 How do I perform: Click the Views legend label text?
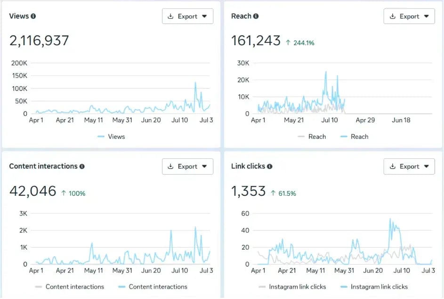(116, 137)
